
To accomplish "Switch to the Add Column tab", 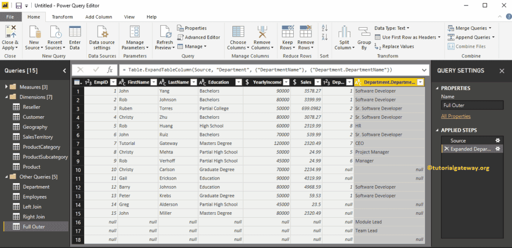I will (x=99, y=17).
